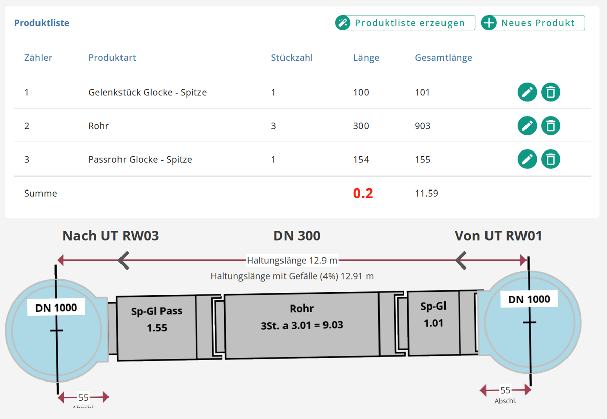Edit the Gelenkstück Glocke - Spitze row
The image size is (607, 419).
[527, 92]
